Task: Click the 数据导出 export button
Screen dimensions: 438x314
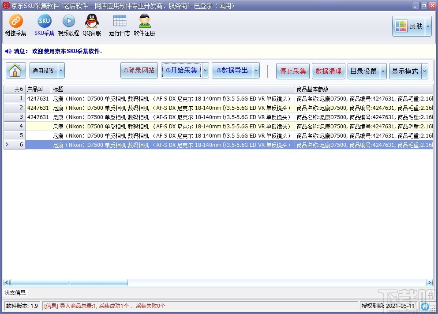Action: [232, 71]
